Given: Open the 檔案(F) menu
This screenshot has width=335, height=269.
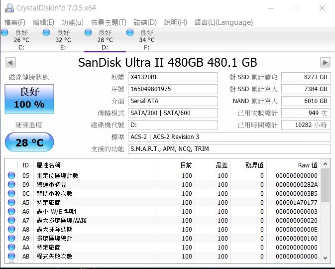Looking at the screenshot, I should 15,22.
